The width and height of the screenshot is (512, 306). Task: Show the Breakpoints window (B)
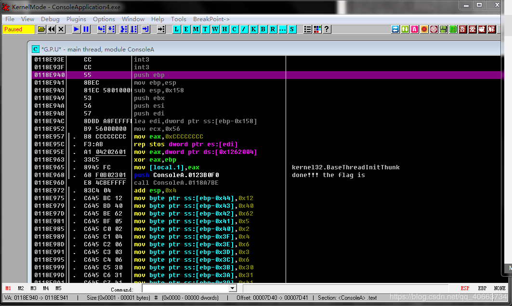tap(263, 29)
